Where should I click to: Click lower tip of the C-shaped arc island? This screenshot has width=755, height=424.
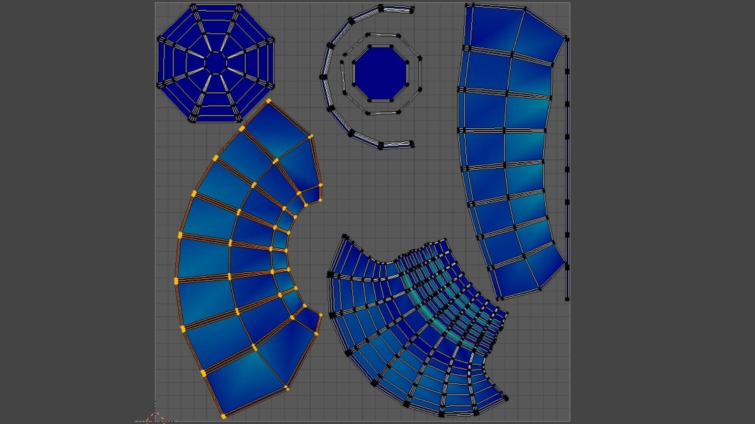pyautogui.click(x=411, y=144)
